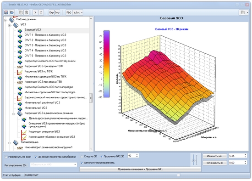Viewport: 252px width, 181px height.
Task: Select the X axis toolbar button
Action: tap(35, 12)
